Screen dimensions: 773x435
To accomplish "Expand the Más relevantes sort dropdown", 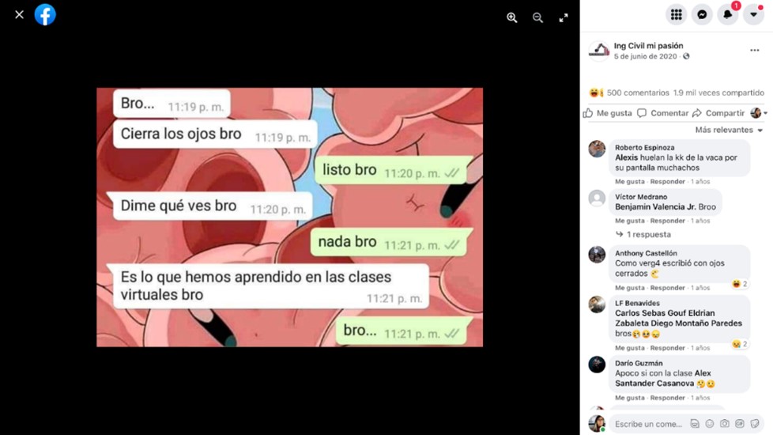I will click(729, 130).
